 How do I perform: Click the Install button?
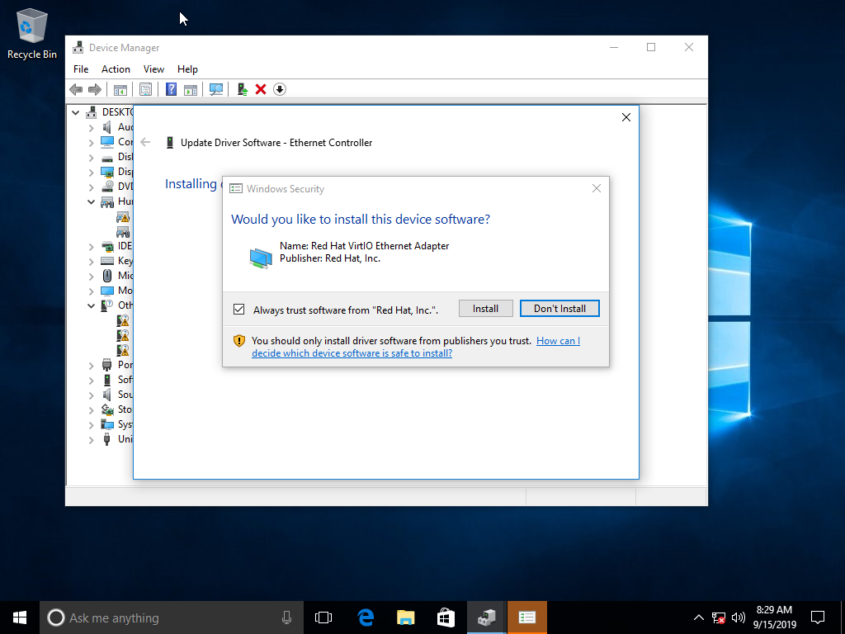[x=485, y=309]
